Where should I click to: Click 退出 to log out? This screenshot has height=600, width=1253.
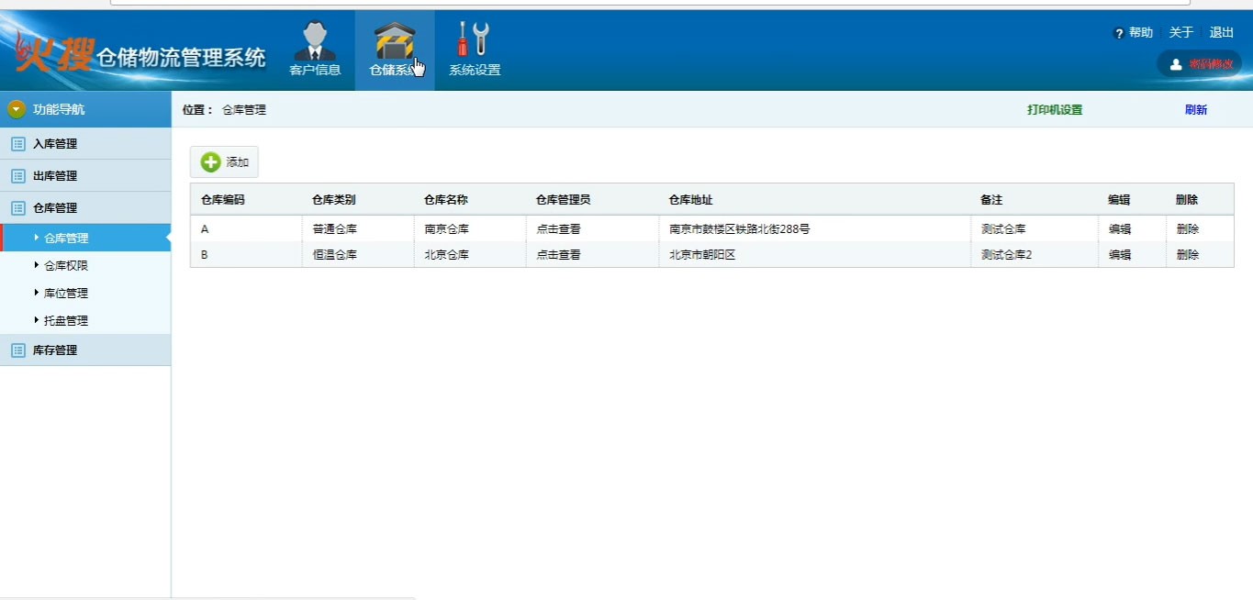click(x=1221, y=33)
